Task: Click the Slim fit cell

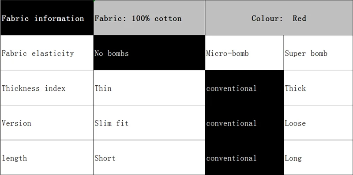Action: 149,122
